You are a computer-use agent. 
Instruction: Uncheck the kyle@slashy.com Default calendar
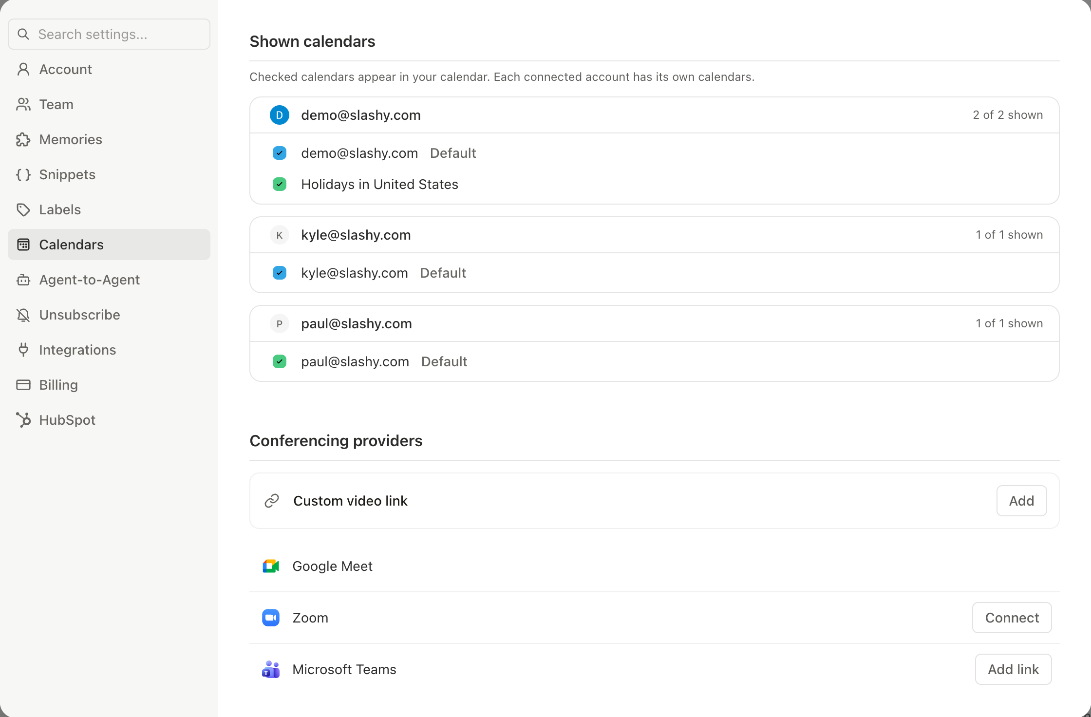[x=280, y=273]
